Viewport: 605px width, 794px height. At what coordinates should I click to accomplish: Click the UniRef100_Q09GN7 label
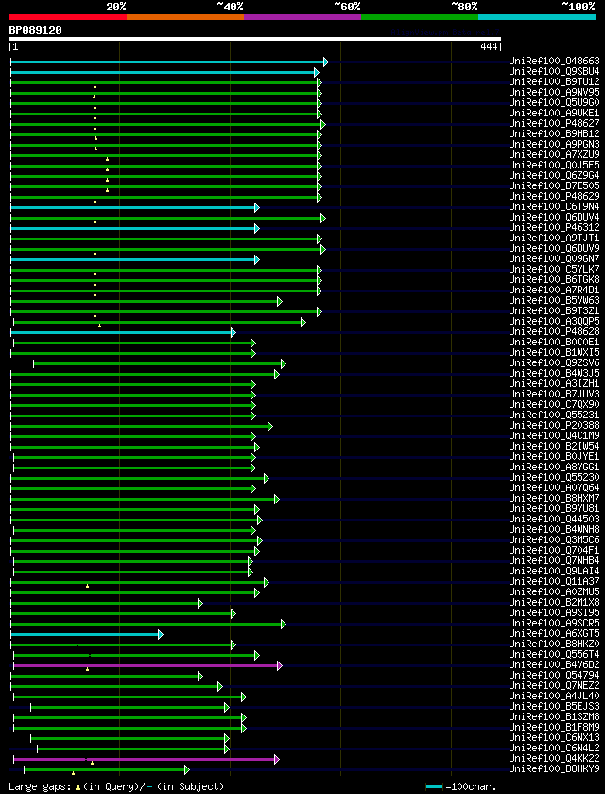[554, 258]
